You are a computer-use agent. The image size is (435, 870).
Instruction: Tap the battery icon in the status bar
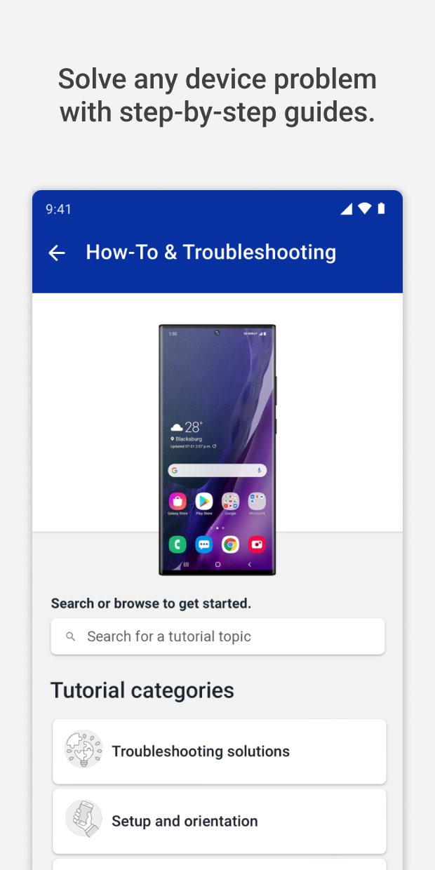381,208
